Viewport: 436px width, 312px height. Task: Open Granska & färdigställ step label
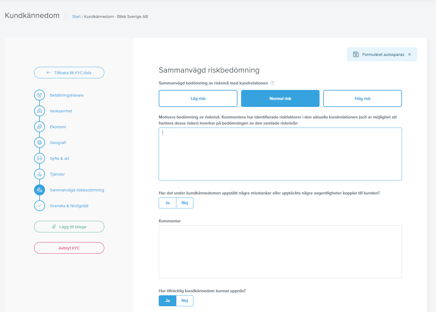(x=69, y=206)
